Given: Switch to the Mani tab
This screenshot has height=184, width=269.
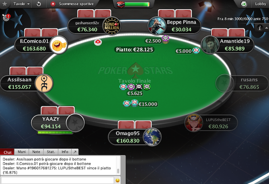Looking at the screenshot, I should [x=22, y=152].
